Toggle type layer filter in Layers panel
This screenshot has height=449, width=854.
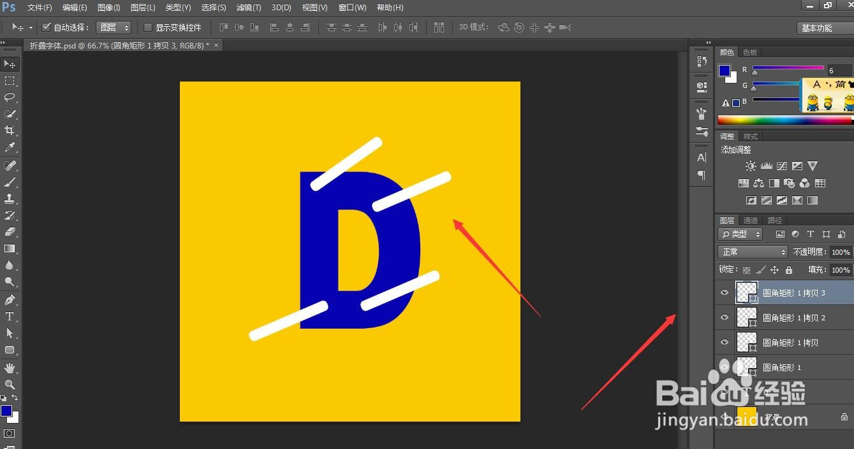click(x=811, y=234)
